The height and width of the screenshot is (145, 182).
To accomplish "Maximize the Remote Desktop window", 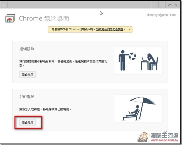I will (x=162, y=5).
